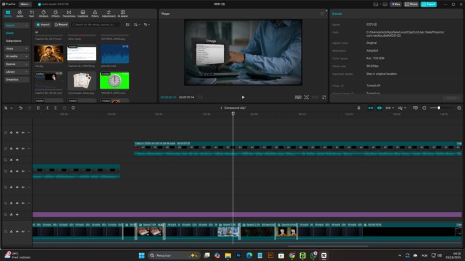Toggle visibility of the bottom main track
Viewport: 465px width, 261px height.
(17, 231)
